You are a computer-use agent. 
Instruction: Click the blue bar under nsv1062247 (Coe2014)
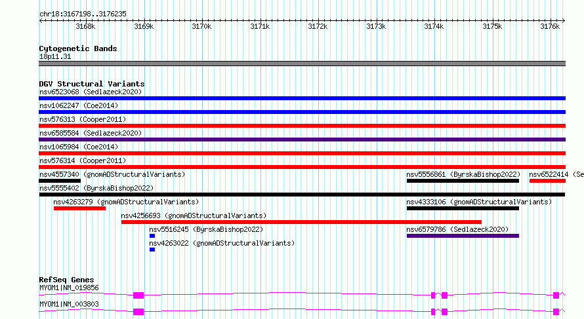click(x=302, y=112)
